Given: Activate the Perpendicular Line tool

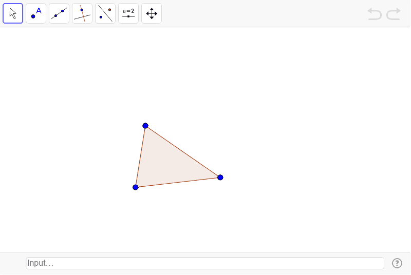Looking at the screenshot, I should (x=82, y=13).
